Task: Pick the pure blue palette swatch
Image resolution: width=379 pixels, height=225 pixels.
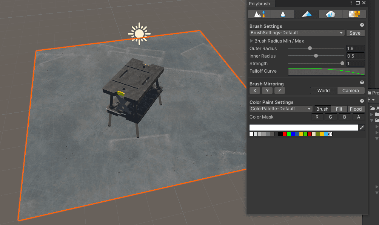Action: point(293,134)
